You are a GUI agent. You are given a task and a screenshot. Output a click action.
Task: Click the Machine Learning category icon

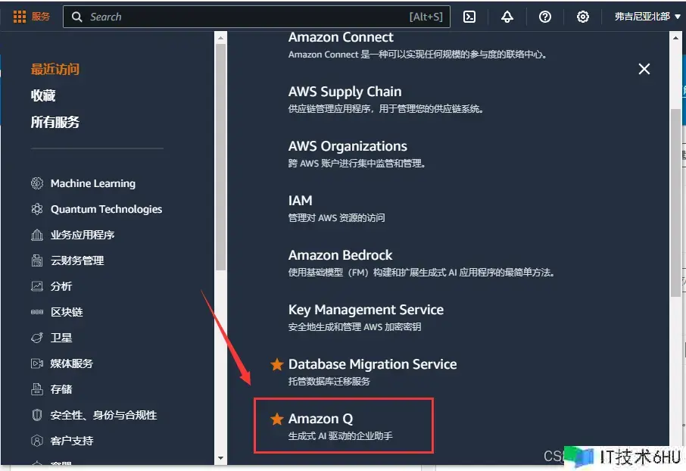tap(37, 183)
